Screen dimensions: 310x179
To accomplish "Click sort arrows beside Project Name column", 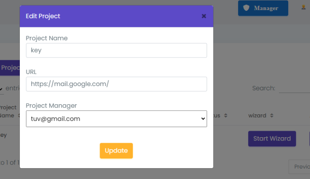I will [x=19, y=115].
